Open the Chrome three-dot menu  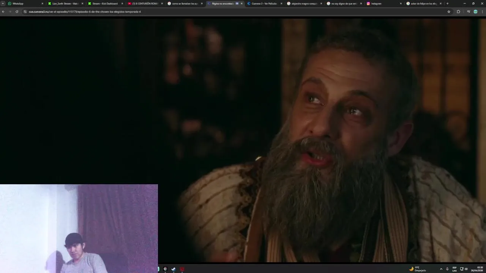click(x=482, y=12)
